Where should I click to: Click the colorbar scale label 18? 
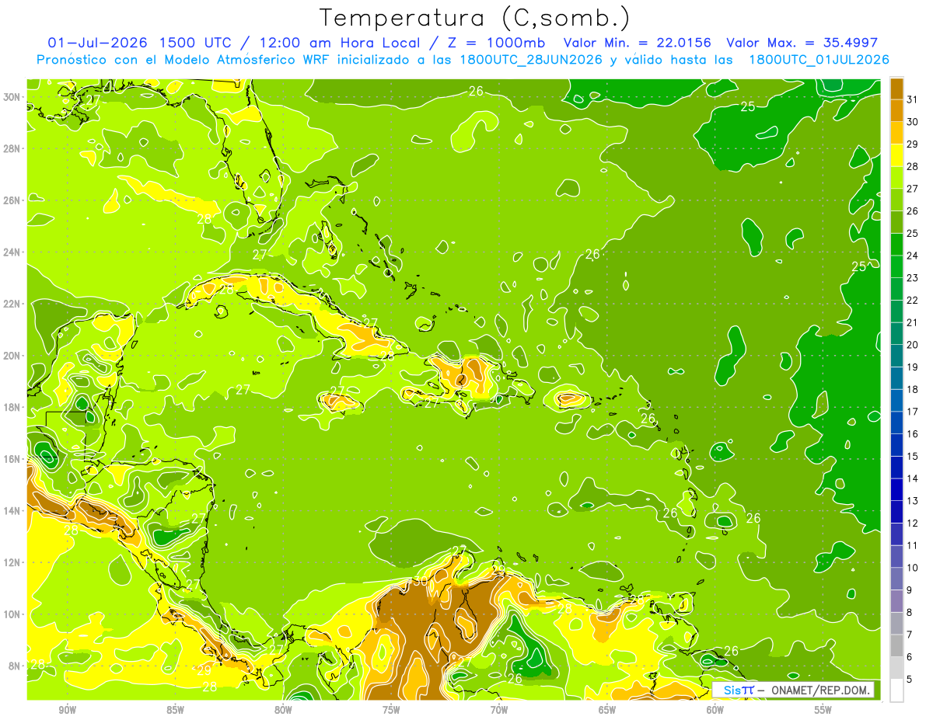[x=912, y=389]
